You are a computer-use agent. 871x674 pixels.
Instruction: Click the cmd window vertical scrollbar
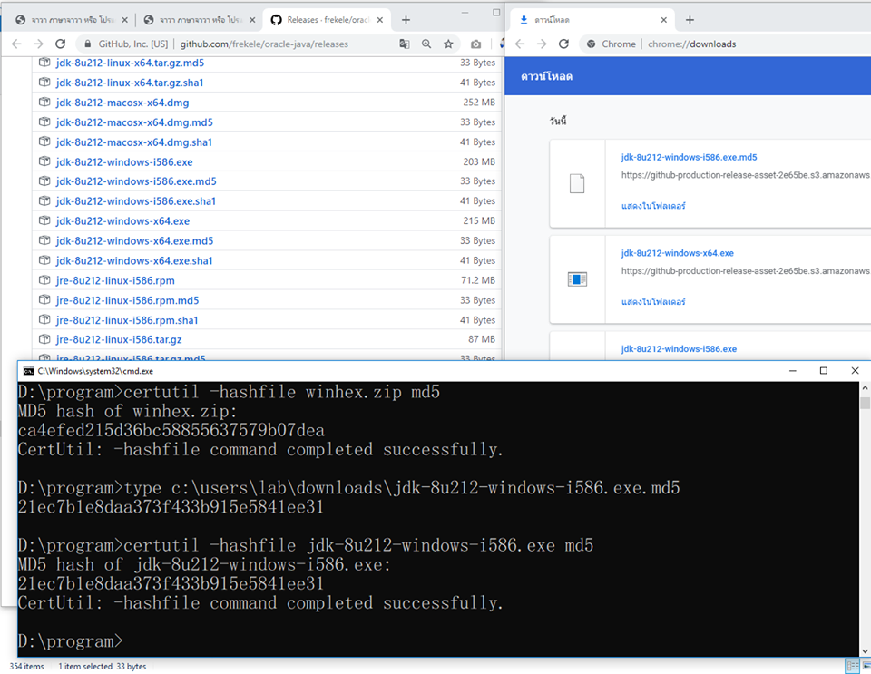pyautogui.click(x=865, y=517)
